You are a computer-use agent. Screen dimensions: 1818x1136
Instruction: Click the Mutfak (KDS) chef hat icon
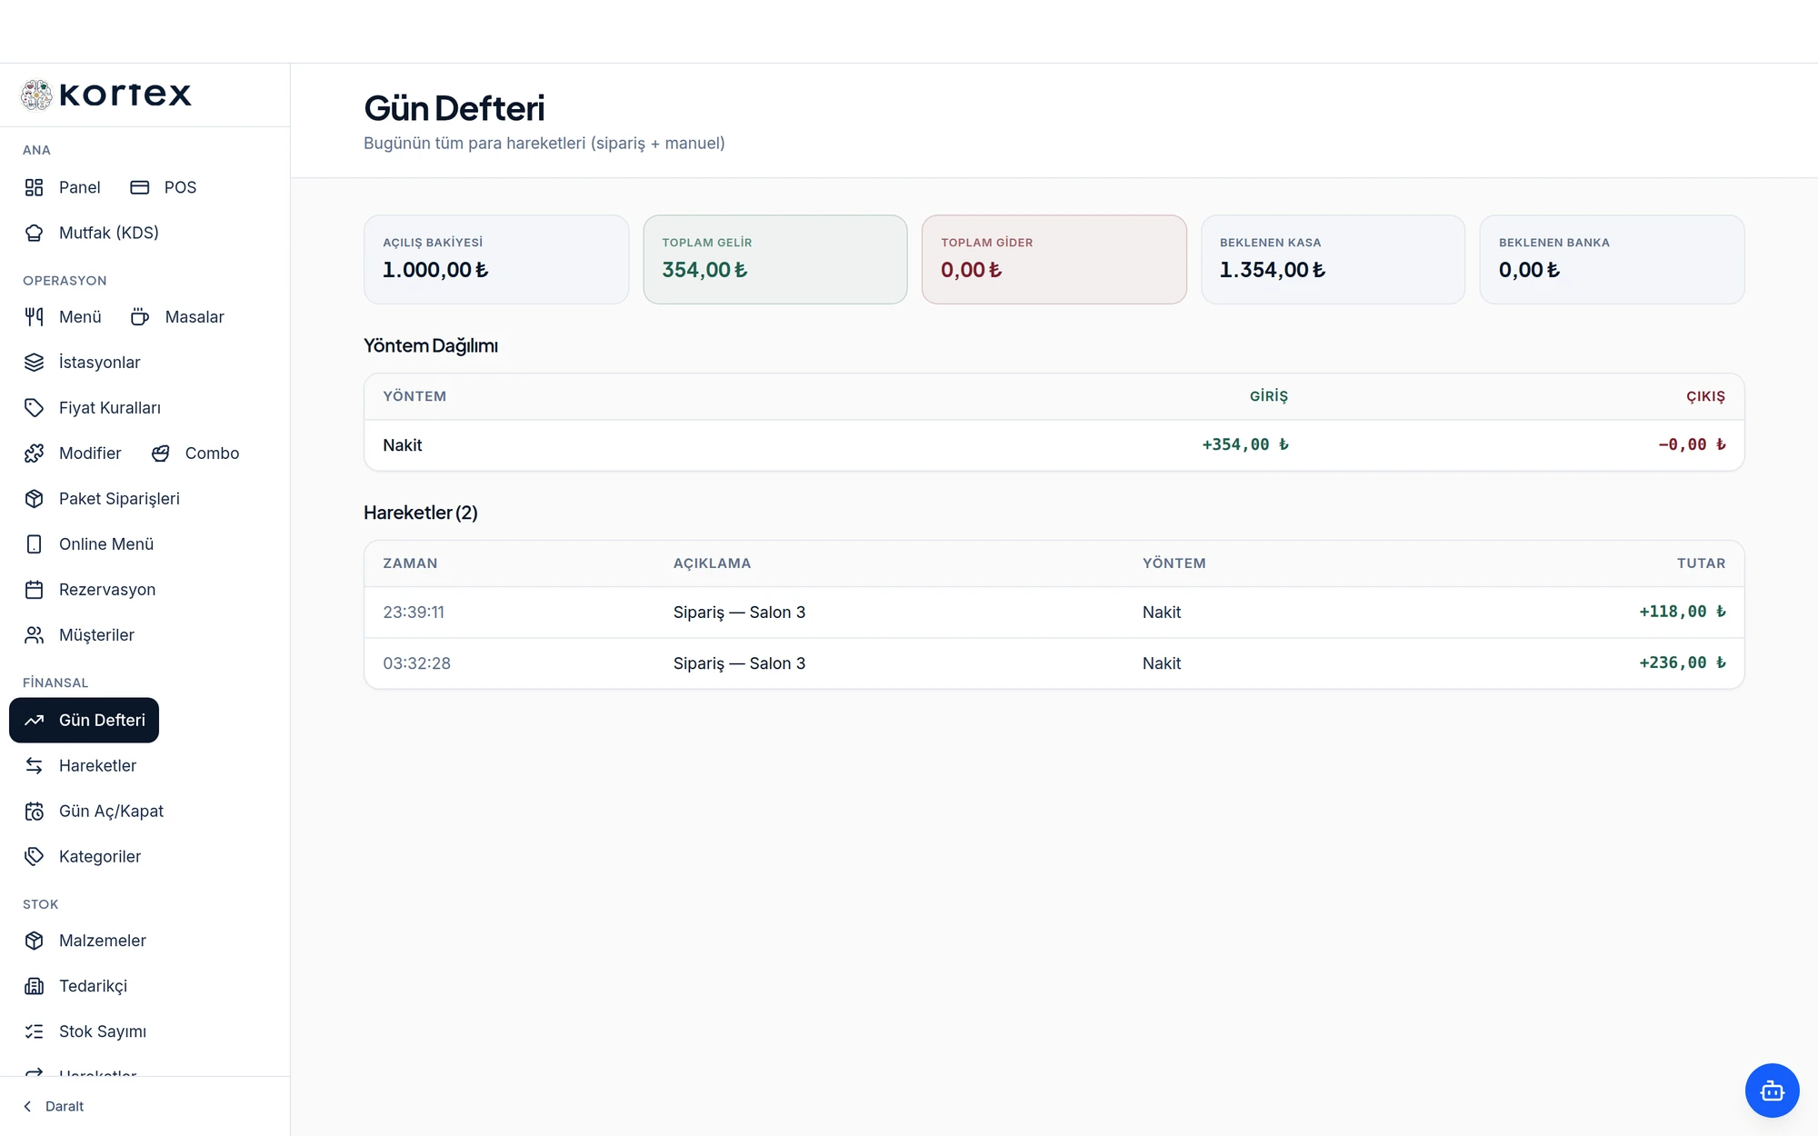[x=34, y=233]
